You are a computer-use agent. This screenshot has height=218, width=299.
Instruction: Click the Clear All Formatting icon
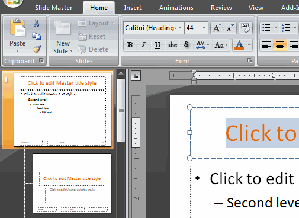[x=246, y=28]
